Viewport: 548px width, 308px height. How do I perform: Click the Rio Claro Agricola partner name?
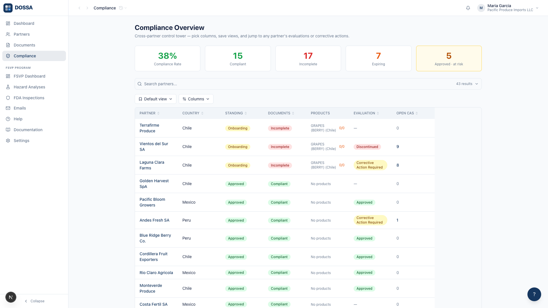[x=156, y=273]
